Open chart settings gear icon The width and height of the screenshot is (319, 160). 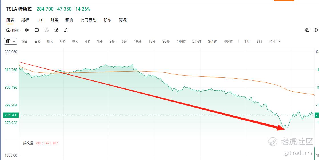[316, 30]
